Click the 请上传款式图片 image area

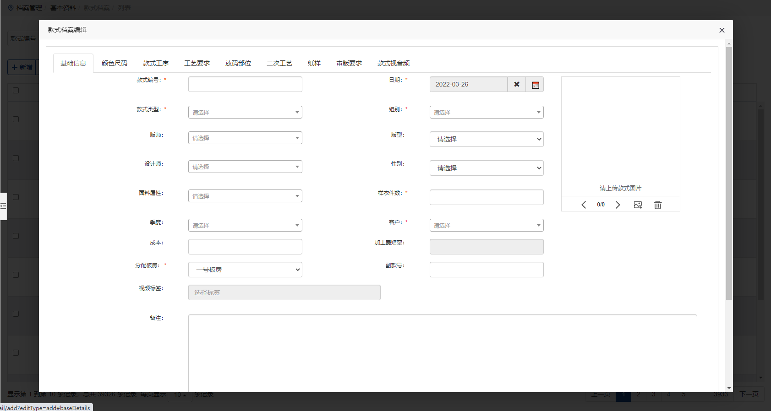pos(620,136)
